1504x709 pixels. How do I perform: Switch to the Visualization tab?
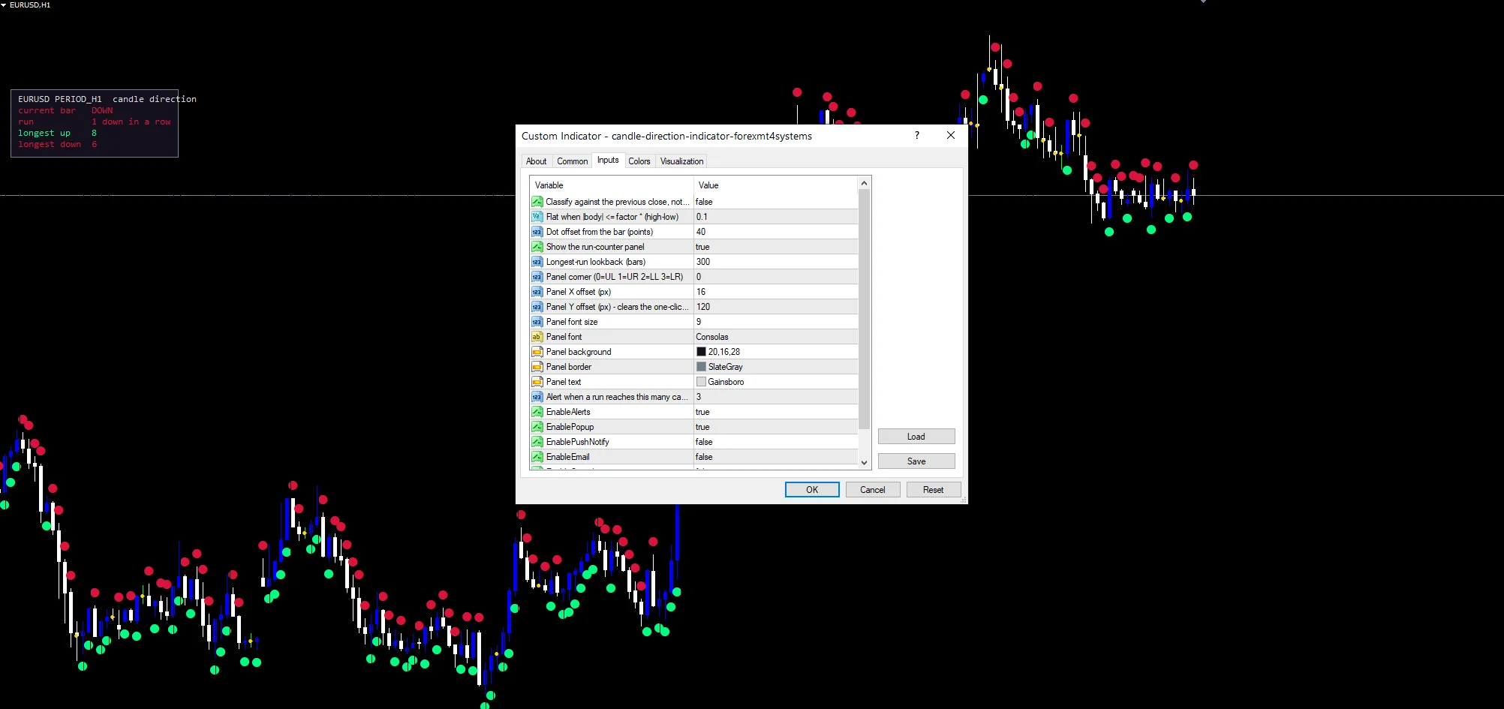click(x=681, y=161)
